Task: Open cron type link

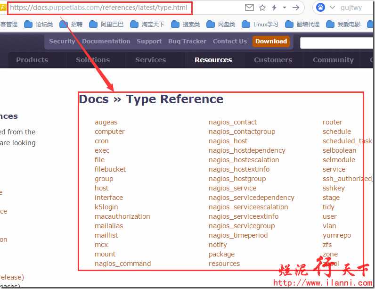Action: tap(101, 141)
